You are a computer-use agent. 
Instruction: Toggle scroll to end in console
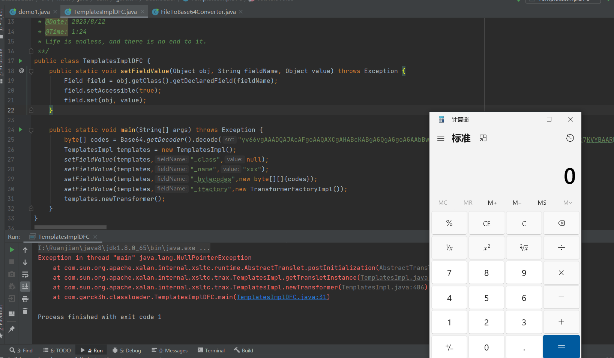coord(25,287)
